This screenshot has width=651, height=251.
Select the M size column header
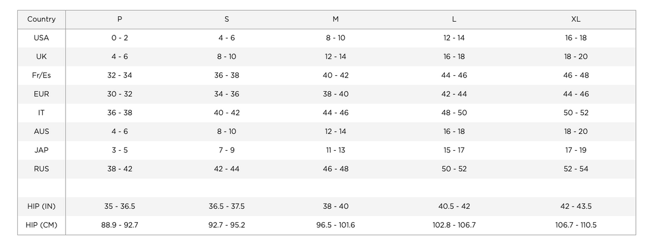pos(335,19)
